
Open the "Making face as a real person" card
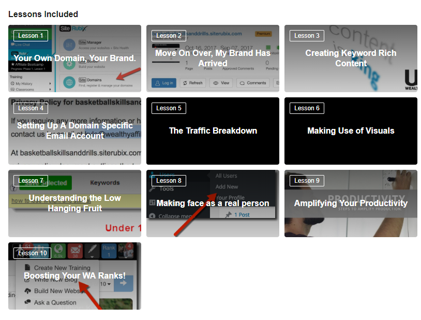[213, 203]
